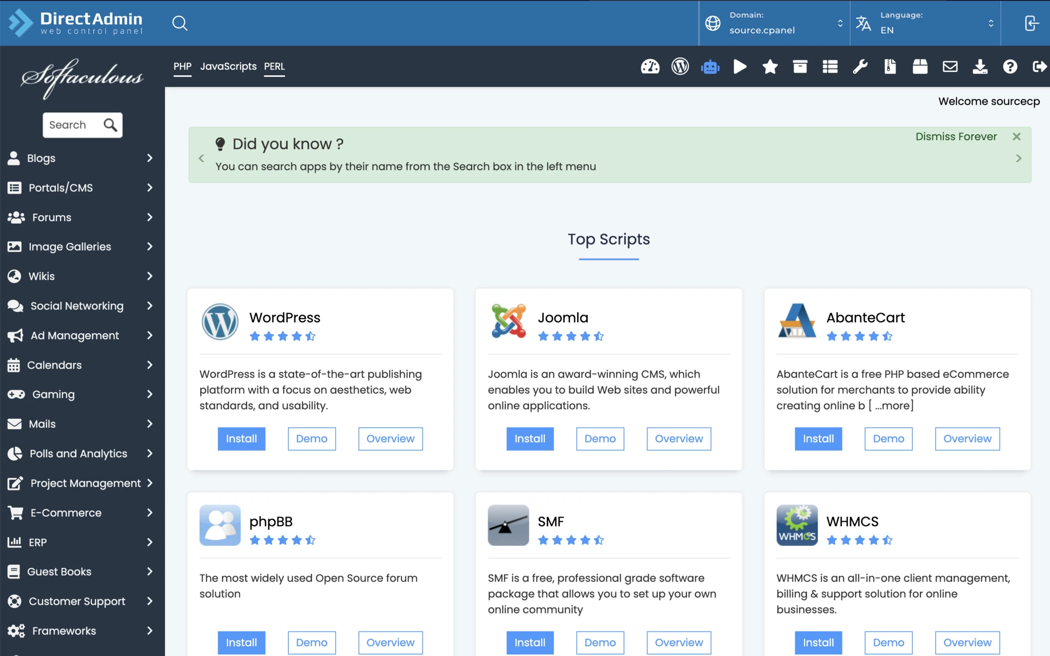
Task: Switch to the JavaScripts tab
Action: tap(228, 67)
